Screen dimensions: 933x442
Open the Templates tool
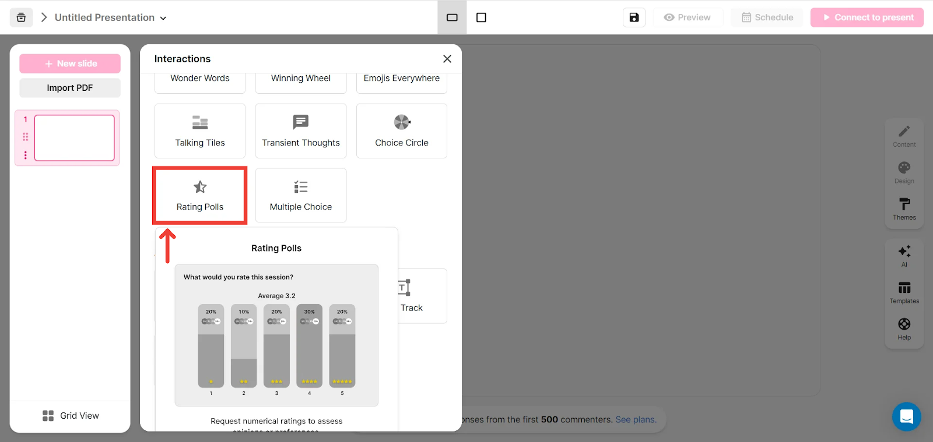[904, 293]
